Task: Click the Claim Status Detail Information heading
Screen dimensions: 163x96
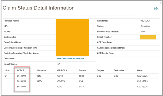Action: pyautogui.click(x=39, y=8)
